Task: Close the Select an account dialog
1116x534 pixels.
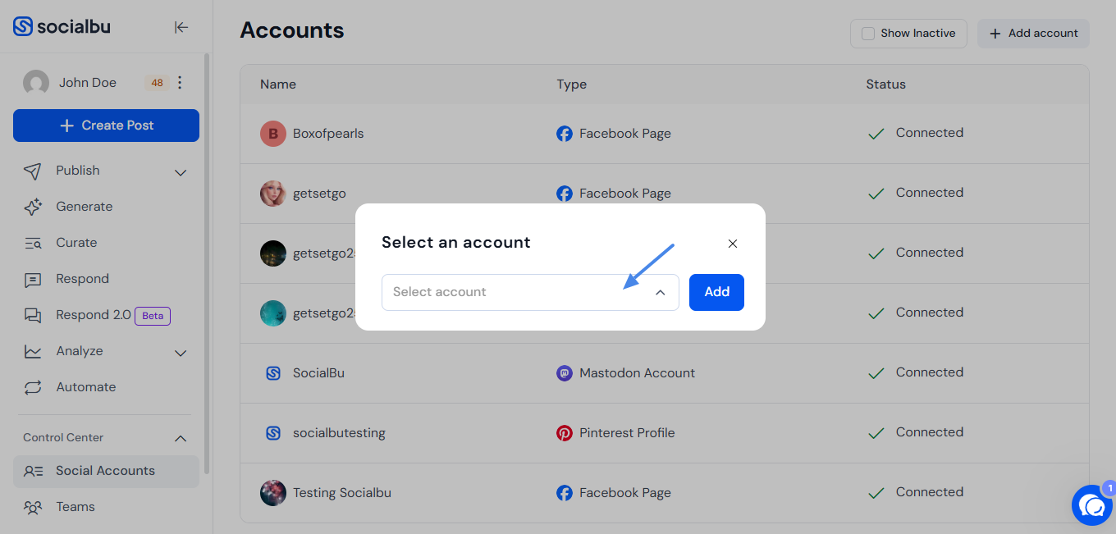Action: tap(733, 244)
